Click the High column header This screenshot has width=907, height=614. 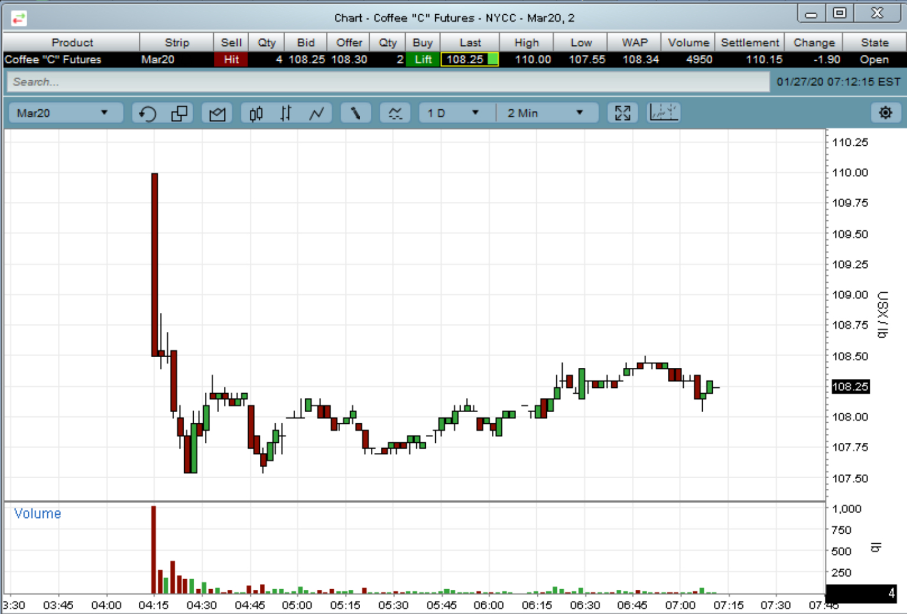tap(527, 43)
